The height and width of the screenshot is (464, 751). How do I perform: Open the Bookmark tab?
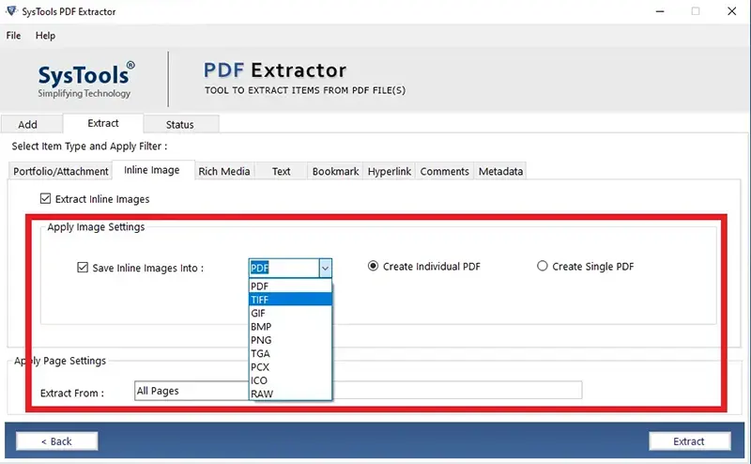click(335, 171)
